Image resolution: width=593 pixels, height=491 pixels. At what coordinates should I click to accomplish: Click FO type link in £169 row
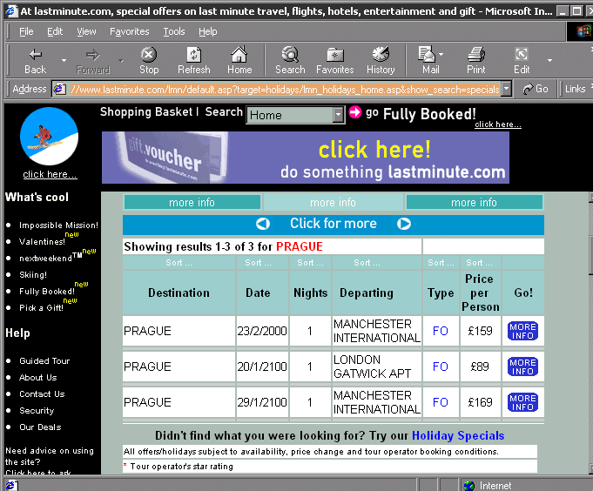pyautogui.click(x=441, y=402)
